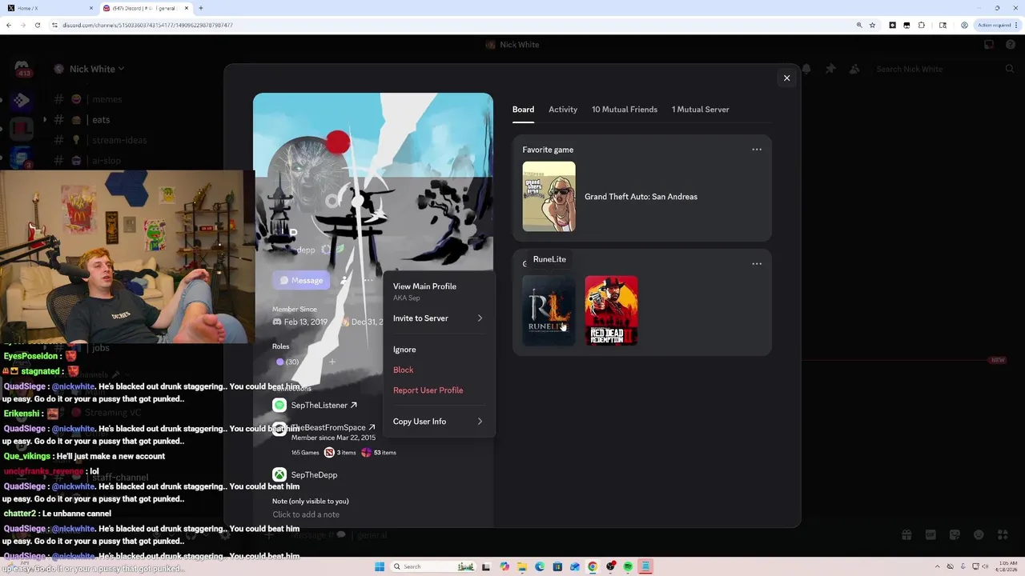Viewport: 1025px width, 576px height.
Task: Open the Nick White server dropdown
Action: click(96, 69)
